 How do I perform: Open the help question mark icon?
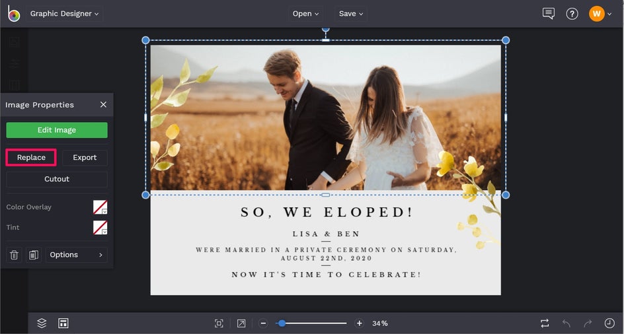point(572,14)
